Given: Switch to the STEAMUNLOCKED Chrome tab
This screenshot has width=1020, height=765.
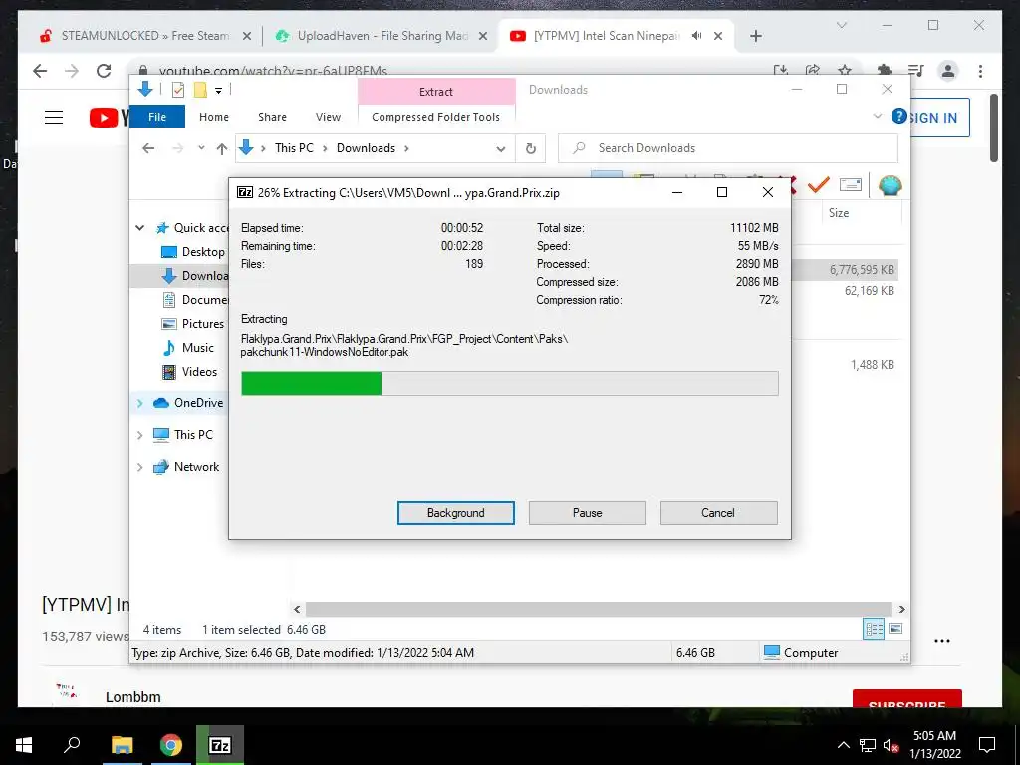Looking at the screenshot, I should pos(145,36).
